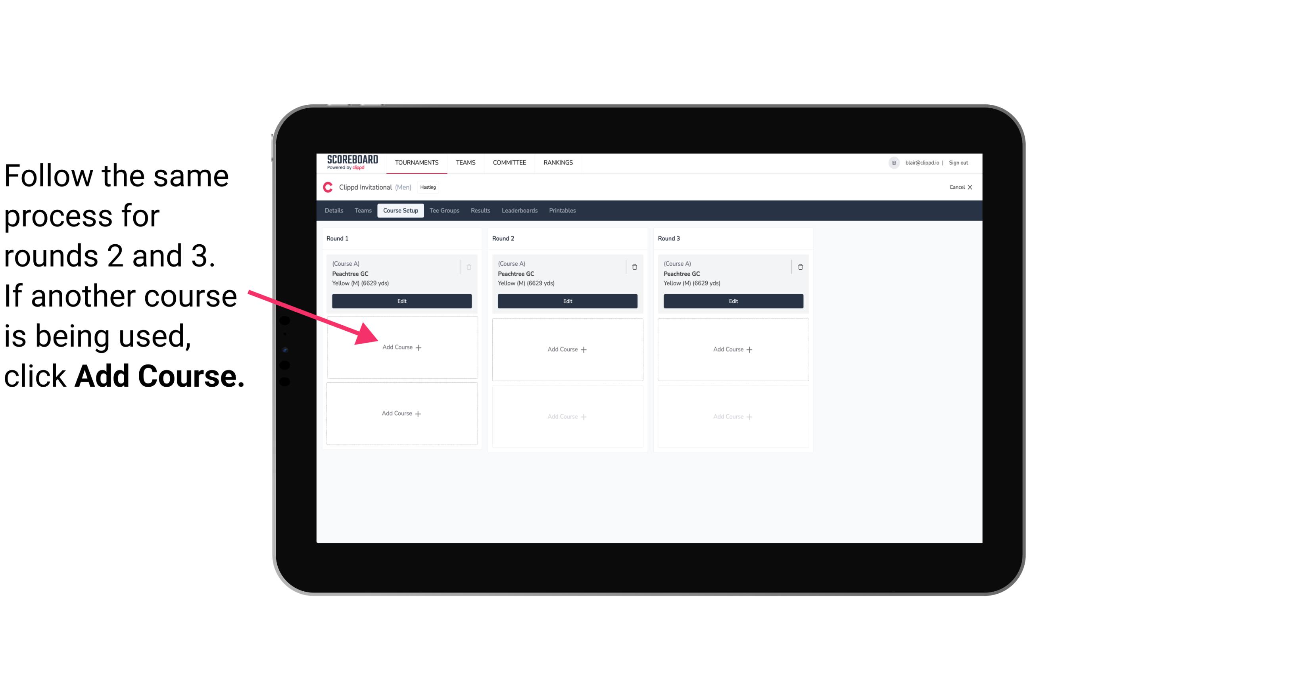The image size is (1294, 696).
Task: Click Add Course for Round 1
Action: (400, 347)
